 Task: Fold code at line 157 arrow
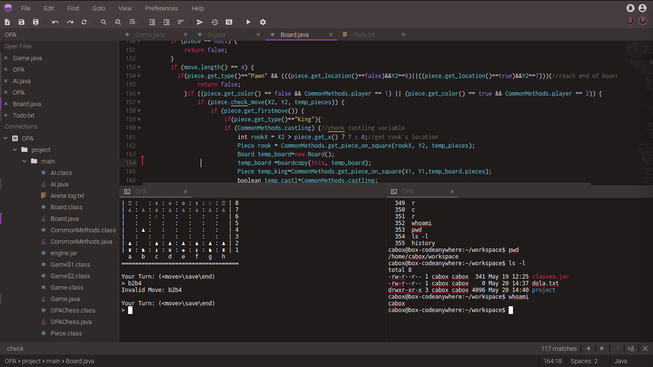click(x=139, y=102)
